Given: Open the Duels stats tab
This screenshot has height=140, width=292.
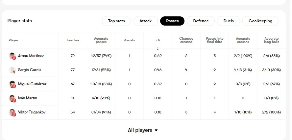Looking at the screenshot, I should click(x=229, y=21).
